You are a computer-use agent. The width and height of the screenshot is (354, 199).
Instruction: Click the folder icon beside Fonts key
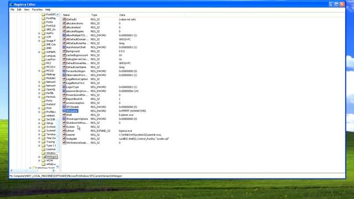[x=44, y=22]
